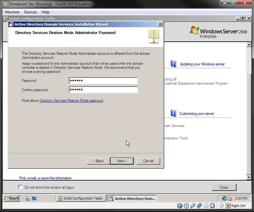Open Customizing your server help link
The height and width of the screenshot is (212, 254).
point(196,114)
